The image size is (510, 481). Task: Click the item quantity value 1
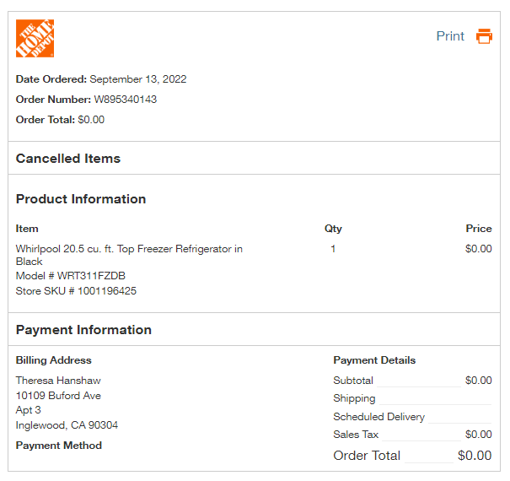pos(333,249)
